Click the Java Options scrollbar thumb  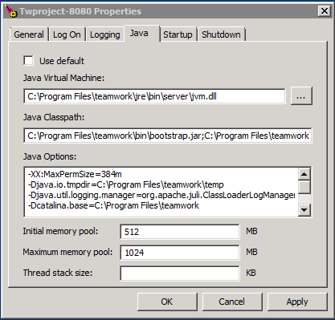[x=304, y=187]
